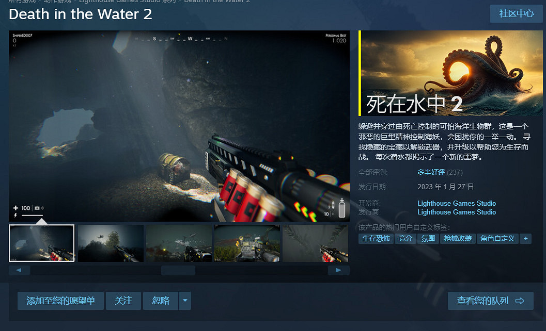Add game to your 愿望单 wishlist
Screen dimensions: 546x331
click(60, 301)
